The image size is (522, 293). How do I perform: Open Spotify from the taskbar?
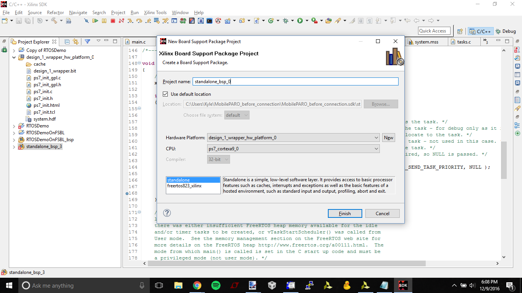click(x=216, y=285)
